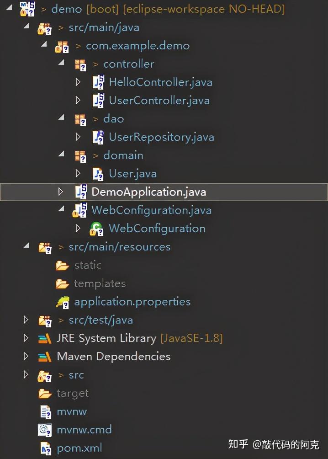This screenshot has width=328, height=459.
Task: Click the demo project icon
Action: (27, 9)
